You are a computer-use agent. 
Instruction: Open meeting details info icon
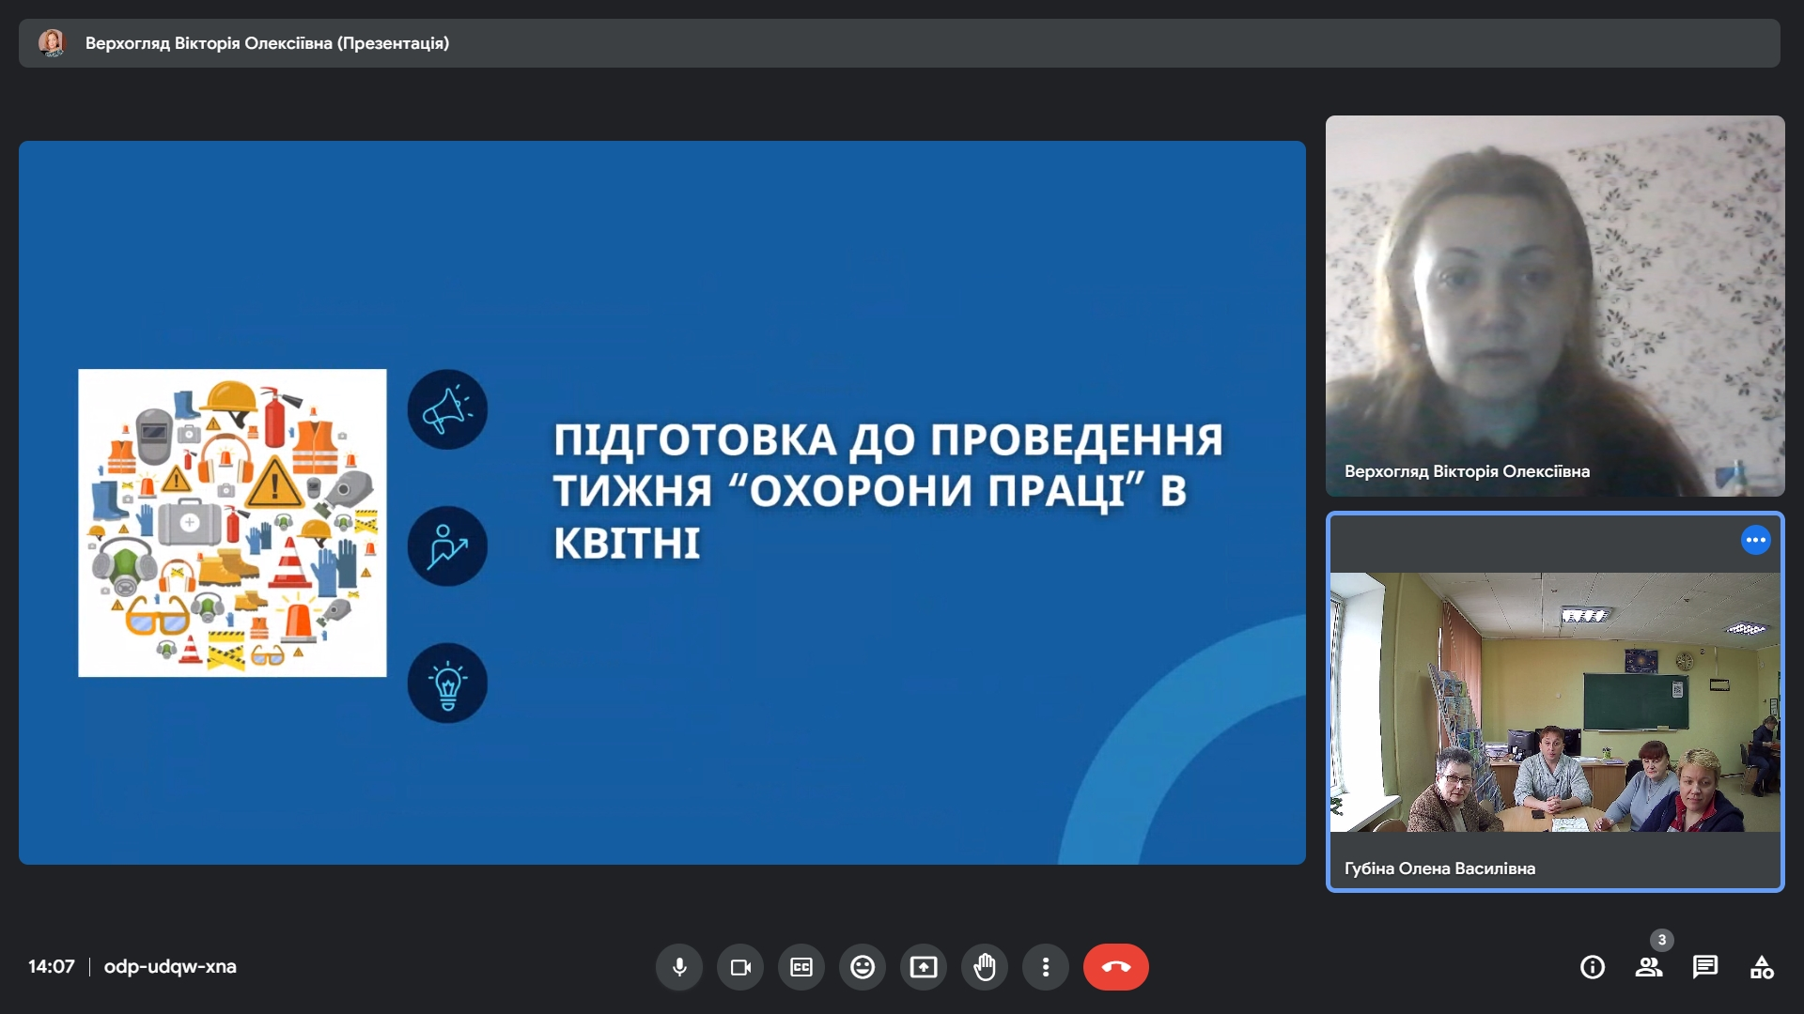coord(1593,967)
